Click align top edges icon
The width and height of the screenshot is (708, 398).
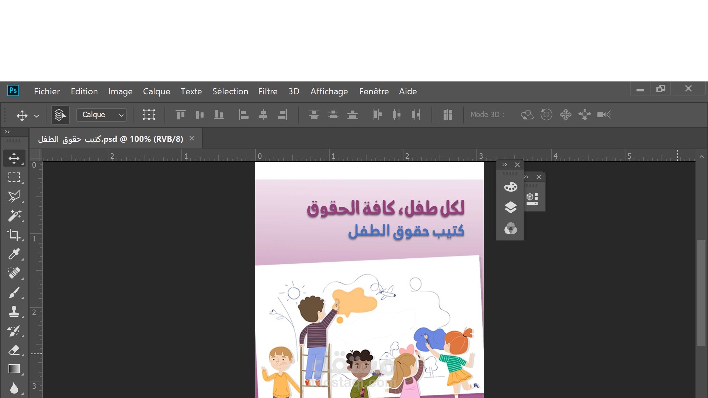coord(180,115)
